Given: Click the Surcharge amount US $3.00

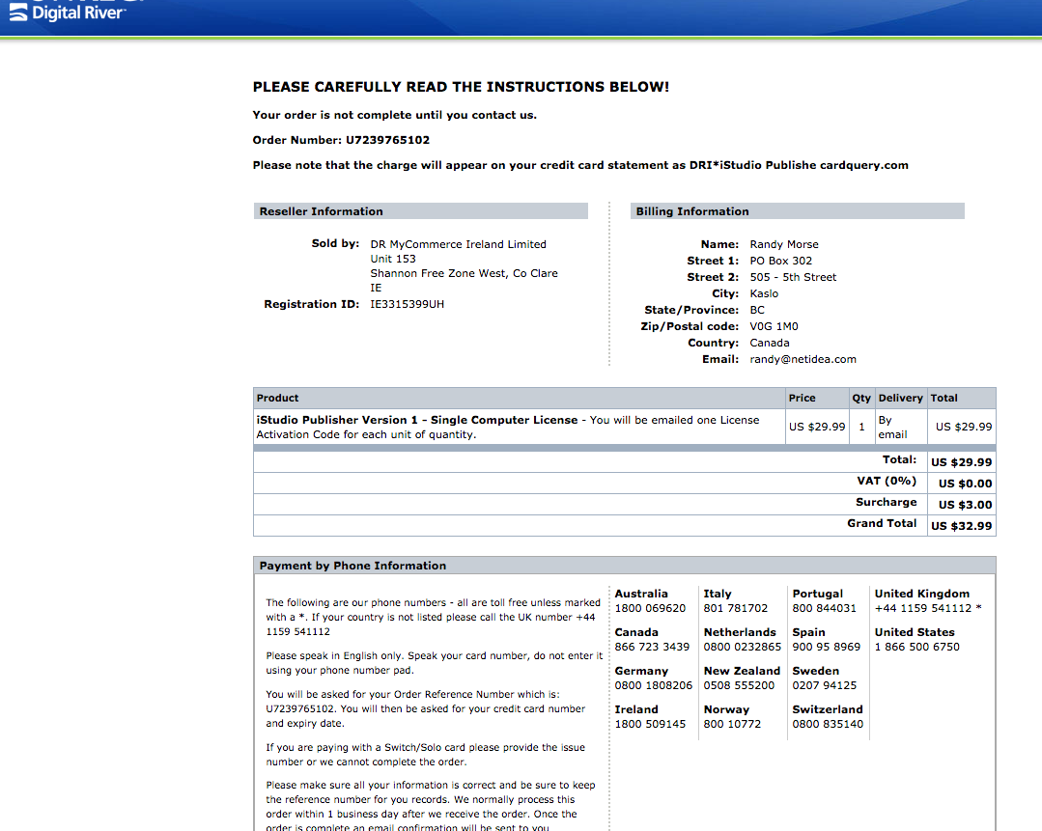Looking at the screenshot, I should 965,505.
